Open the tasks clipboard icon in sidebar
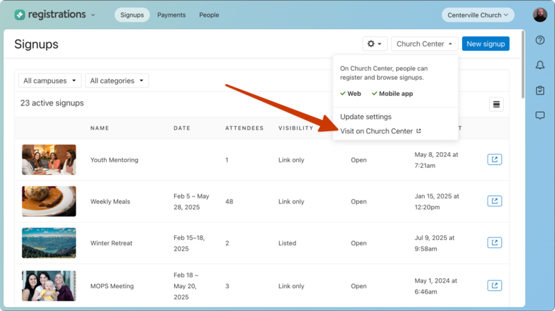Image resolution: width=555 pixels, height=311 pixels. tap(540, 90)
